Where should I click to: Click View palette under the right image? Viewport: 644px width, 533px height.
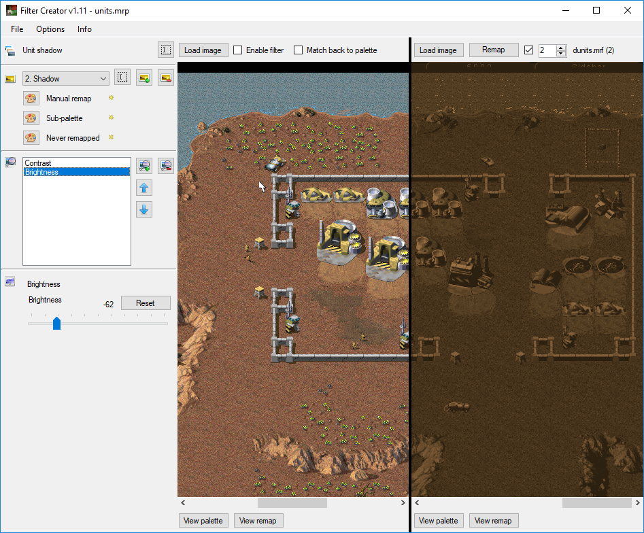pos(439,521)
